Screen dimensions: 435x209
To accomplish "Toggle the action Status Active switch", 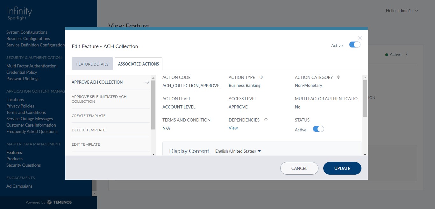I will point(318,129).
